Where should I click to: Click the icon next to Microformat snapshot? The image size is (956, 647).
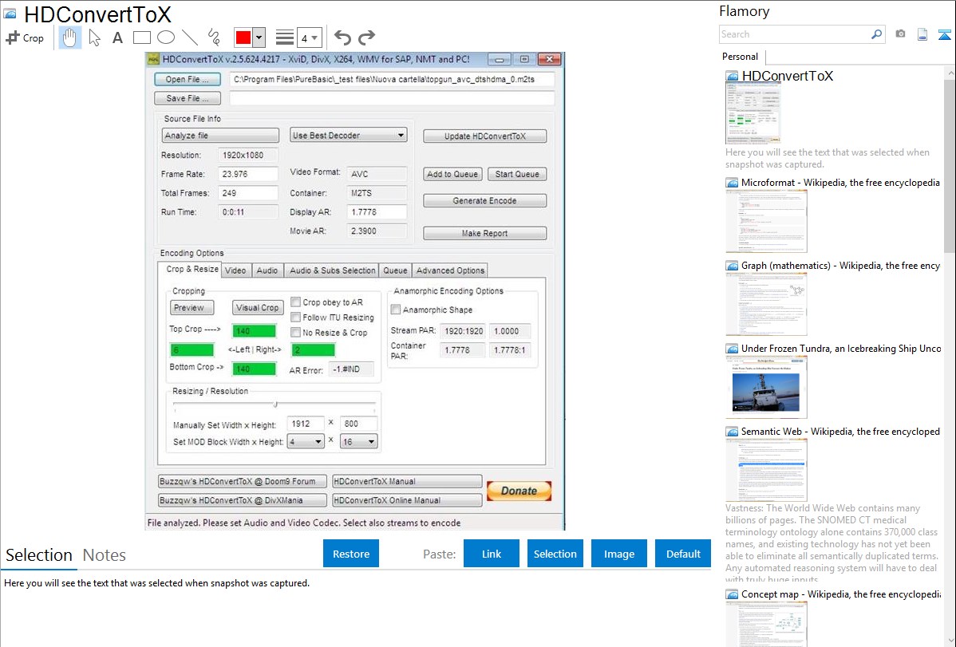pyautogui.click(x=732, y=183)
